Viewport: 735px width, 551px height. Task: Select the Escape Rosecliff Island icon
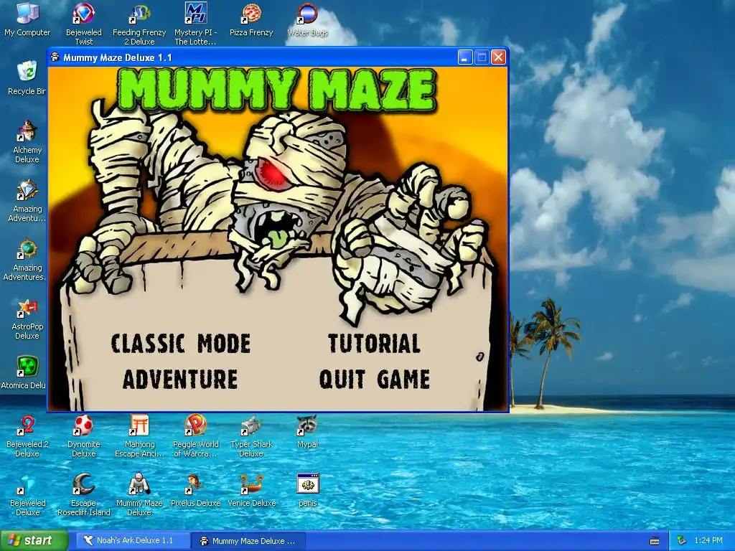coord(83,495)
